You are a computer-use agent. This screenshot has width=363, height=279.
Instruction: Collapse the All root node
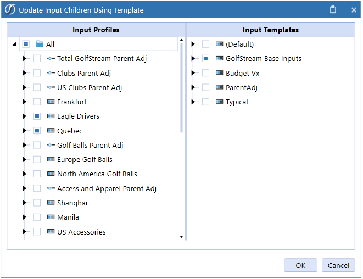[x=15, y=44]
